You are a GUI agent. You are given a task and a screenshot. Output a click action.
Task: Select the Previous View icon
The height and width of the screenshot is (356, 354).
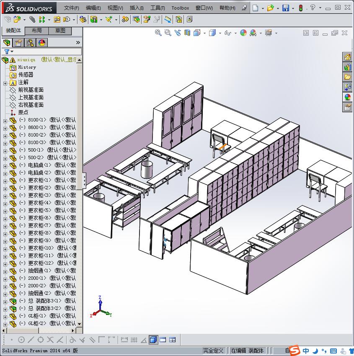178,33
